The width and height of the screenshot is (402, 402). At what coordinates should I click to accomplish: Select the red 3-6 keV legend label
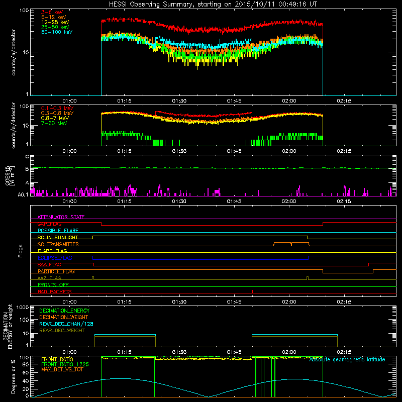pyautogui.click(x=52, y=12)
